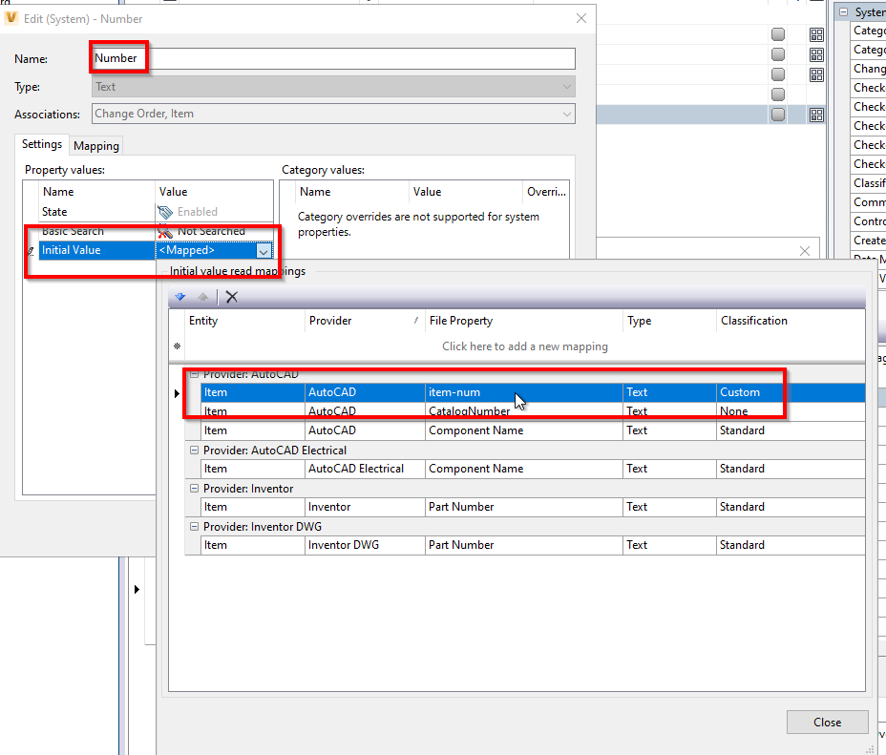The image size is (886, 755).
Task: Toggle the third checkbox in the right column
Action: [x=777, y=73]
